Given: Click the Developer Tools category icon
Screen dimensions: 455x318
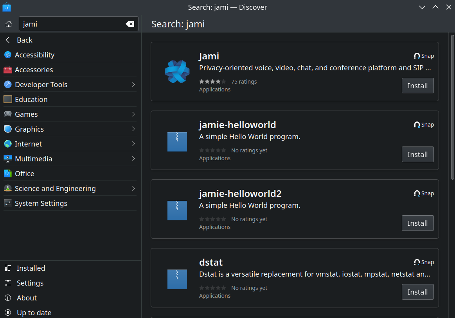Looking at the screenshot, I should coord(8,84).
